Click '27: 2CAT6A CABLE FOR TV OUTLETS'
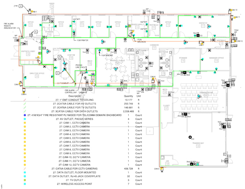The image size is (245, 189). 74,108
